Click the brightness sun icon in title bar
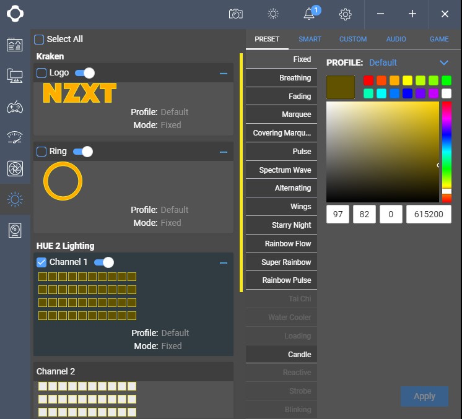 coord(273,14)
